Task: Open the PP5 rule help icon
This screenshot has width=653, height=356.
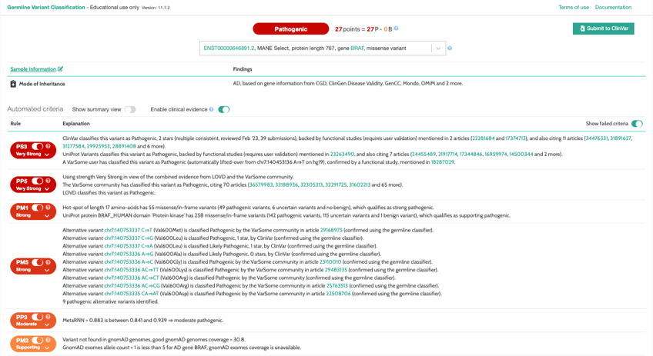Action: click(x=48, y=181)
